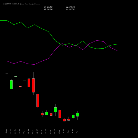Select the open value 'O: 20.00'

(x=48, y=9)
